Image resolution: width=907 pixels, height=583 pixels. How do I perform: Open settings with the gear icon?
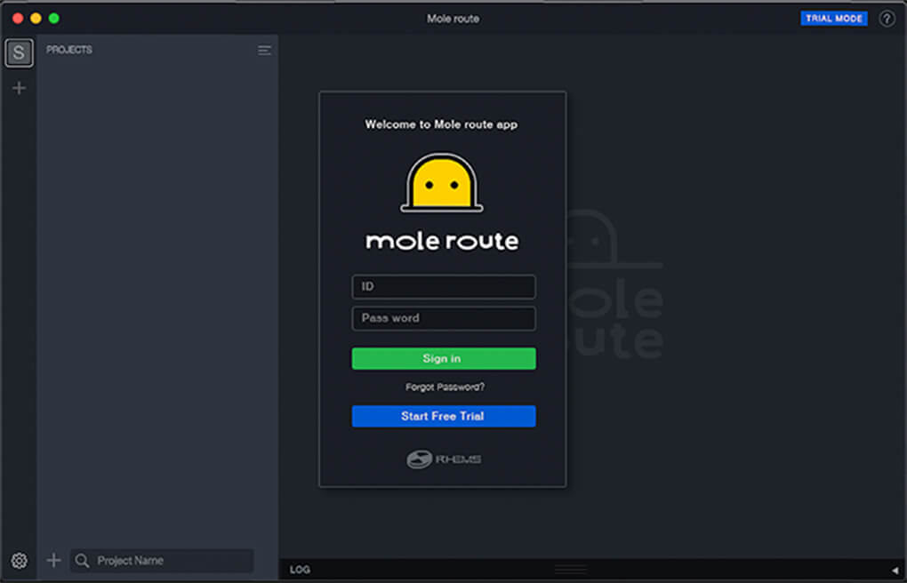19,561
